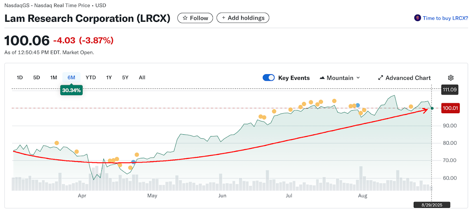
Task: Select the 5D time range tab
Action: point(37,77)
